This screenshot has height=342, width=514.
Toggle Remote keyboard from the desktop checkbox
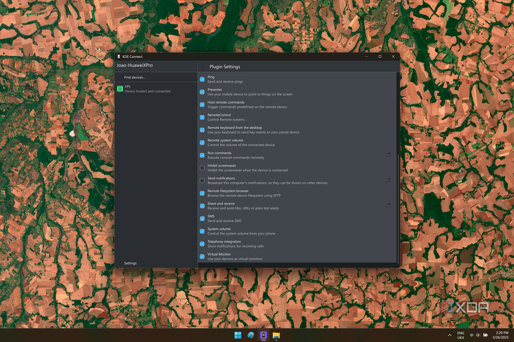coord(202,130)
